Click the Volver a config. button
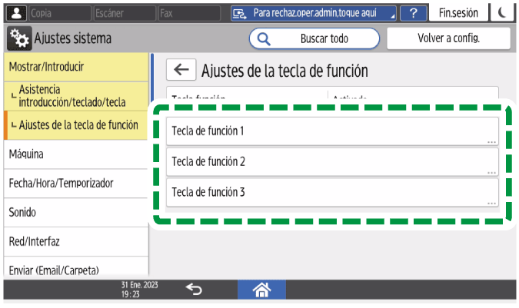The width and height of the screenshot is (519, 308). (x=448, y=38)
